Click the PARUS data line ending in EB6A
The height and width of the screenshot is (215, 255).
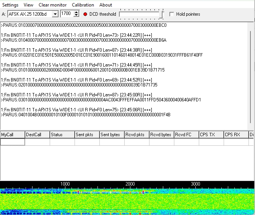(x=84, y=40)
